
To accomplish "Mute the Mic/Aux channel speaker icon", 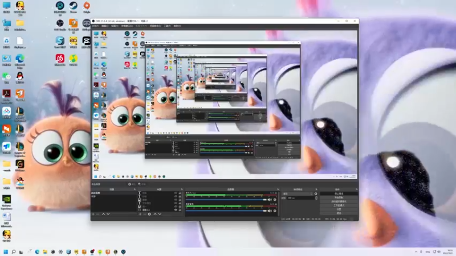I will 270,200.
